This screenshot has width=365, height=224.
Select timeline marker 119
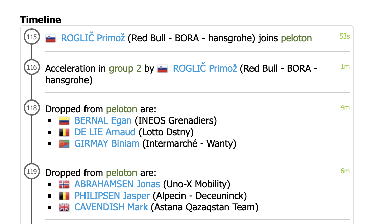[32, 172]
